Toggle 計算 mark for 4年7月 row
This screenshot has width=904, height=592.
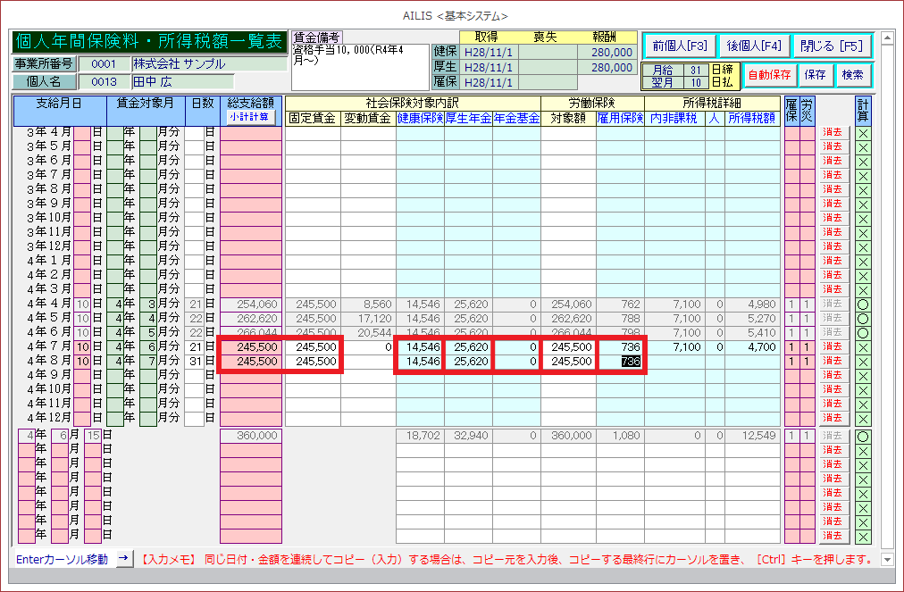point(863,346)
